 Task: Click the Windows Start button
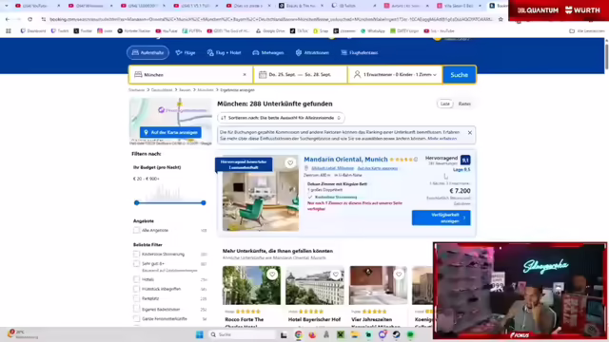coord(200,334)
